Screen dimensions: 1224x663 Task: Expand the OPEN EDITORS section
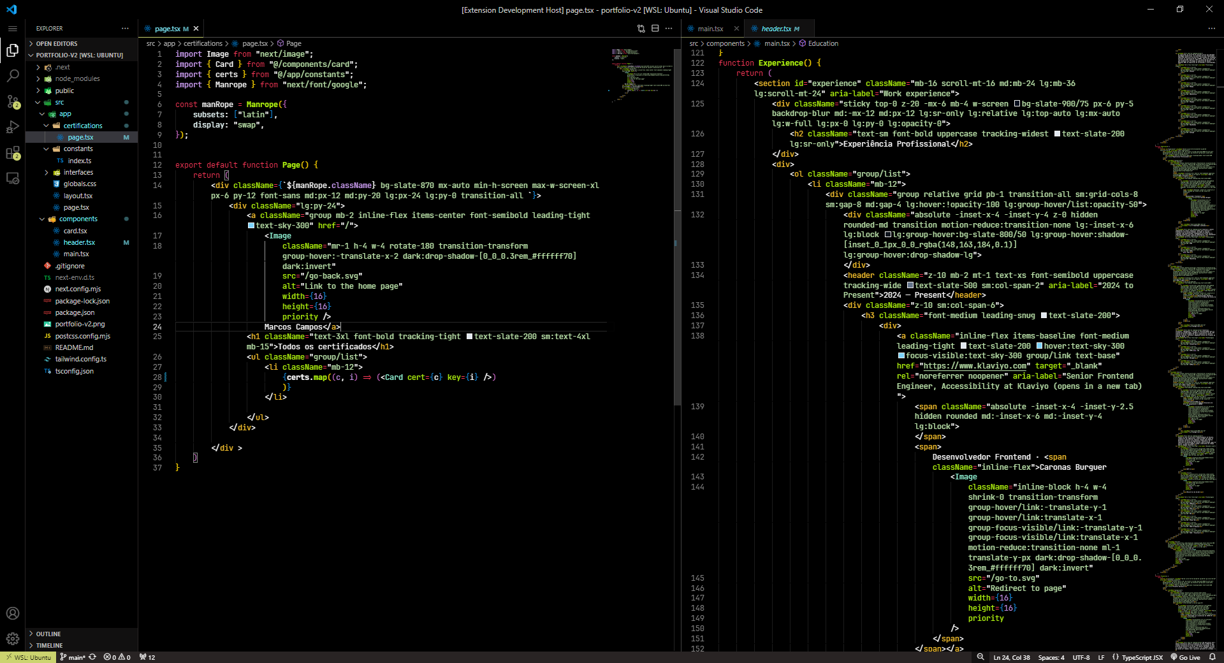[x=82, y=43]
